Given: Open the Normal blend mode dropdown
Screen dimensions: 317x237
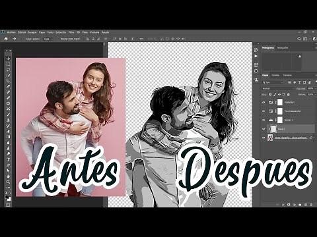Looking at the screenshot, I should click(x=278, y=88).
